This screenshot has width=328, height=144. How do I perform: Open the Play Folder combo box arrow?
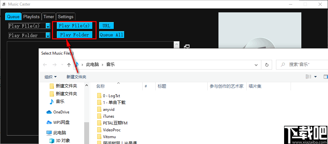click(48, 35)
